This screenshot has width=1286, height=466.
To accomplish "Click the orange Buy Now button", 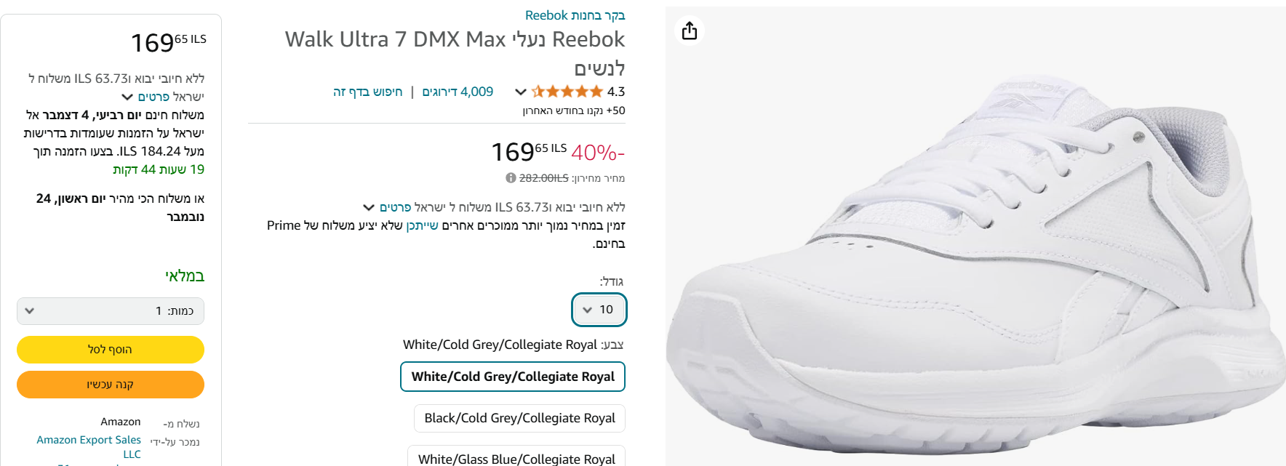I will [111, 385].
